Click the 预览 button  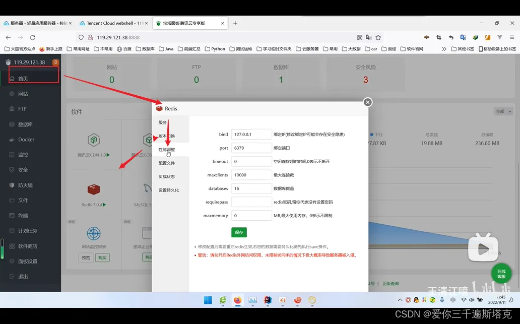point(86,257)
